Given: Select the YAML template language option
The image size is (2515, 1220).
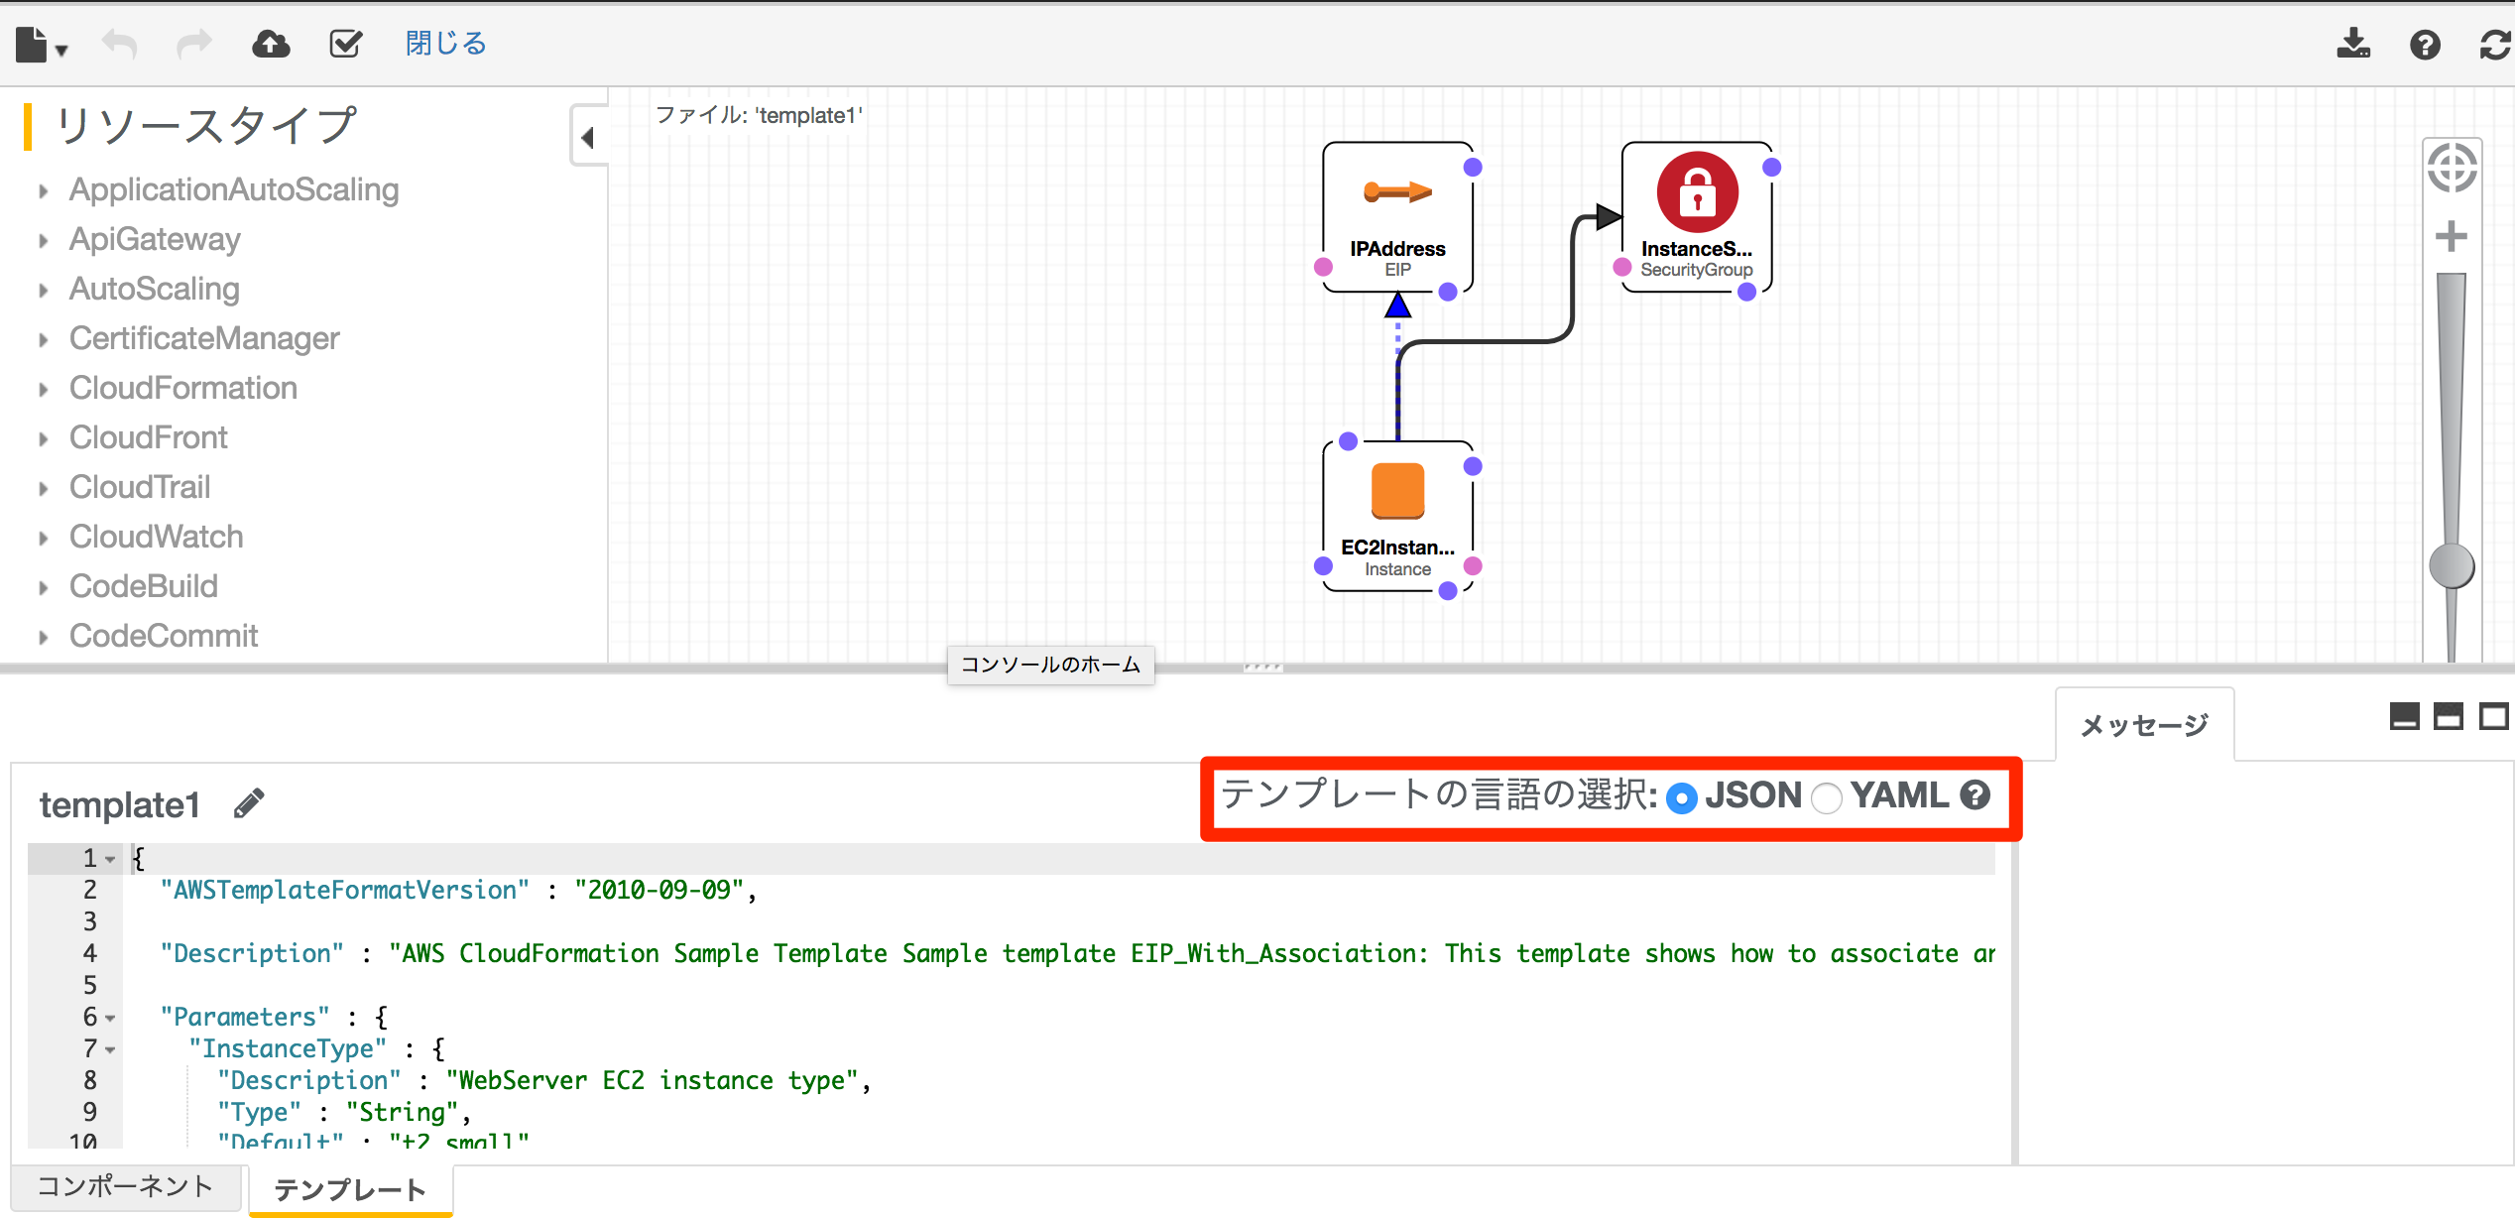Looking at the screenshot, I should click(x=1826, y=797).
